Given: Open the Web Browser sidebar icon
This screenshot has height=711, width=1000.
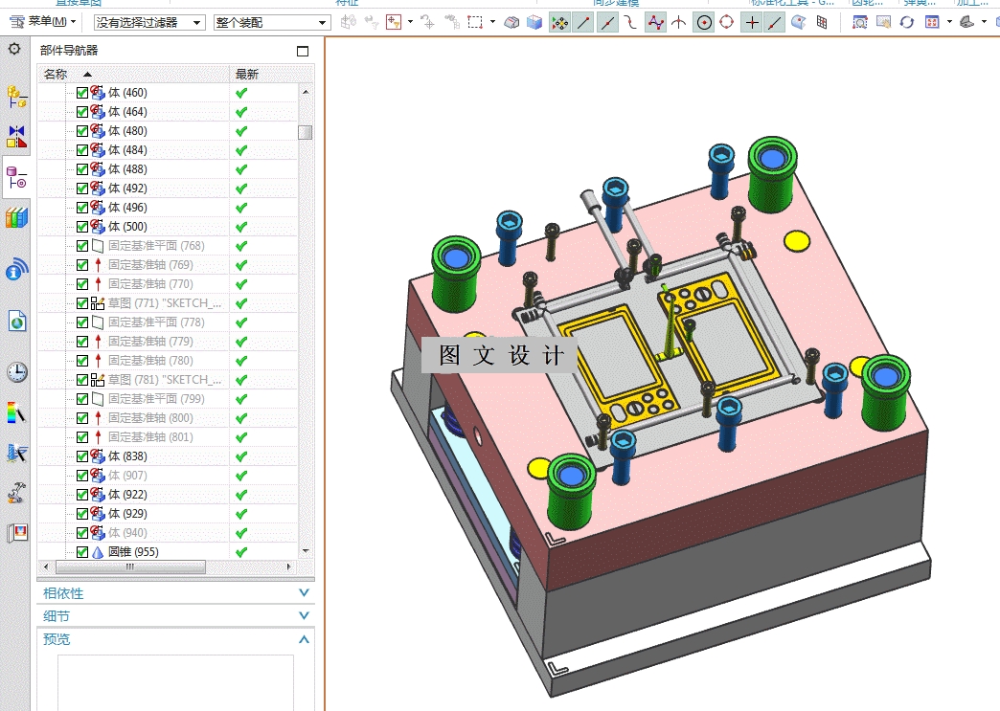Looking at the screenshot, I should (x=16, y=321).
